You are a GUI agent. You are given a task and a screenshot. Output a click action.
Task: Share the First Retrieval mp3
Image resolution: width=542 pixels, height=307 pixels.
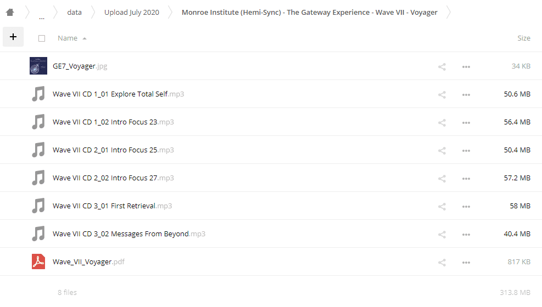(x=442, y=206)
